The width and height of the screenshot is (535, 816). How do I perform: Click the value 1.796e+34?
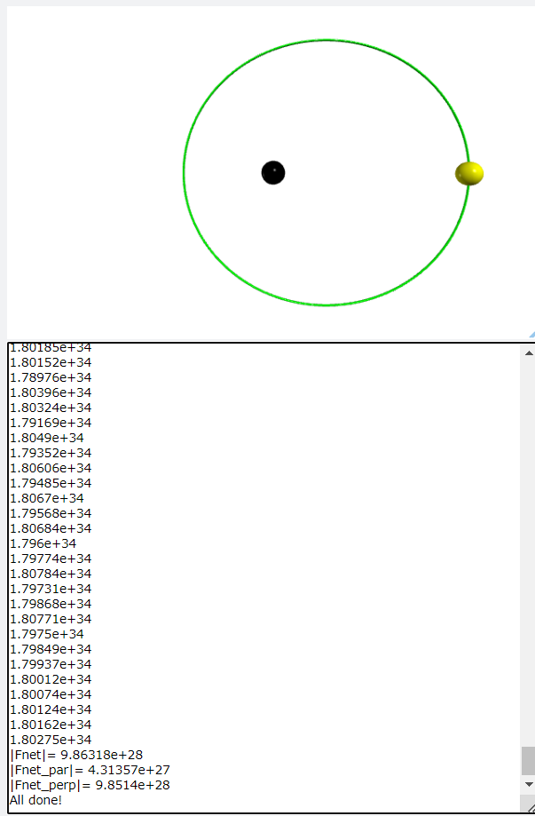tap(43, 543)
